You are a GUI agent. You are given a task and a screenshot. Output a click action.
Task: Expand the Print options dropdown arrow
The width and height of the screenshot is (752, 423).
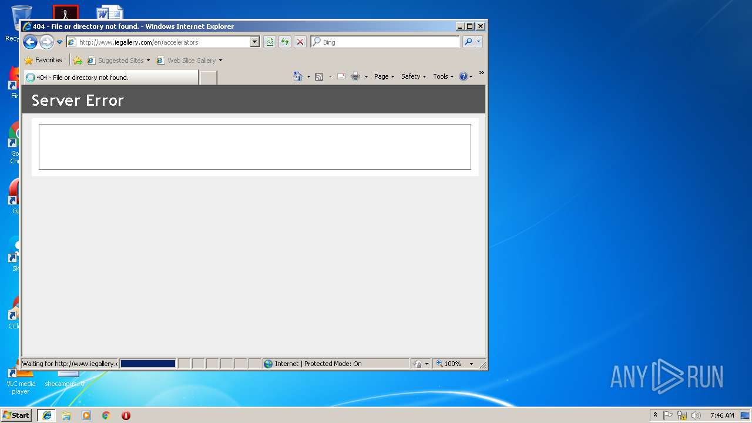pos(366,76)
